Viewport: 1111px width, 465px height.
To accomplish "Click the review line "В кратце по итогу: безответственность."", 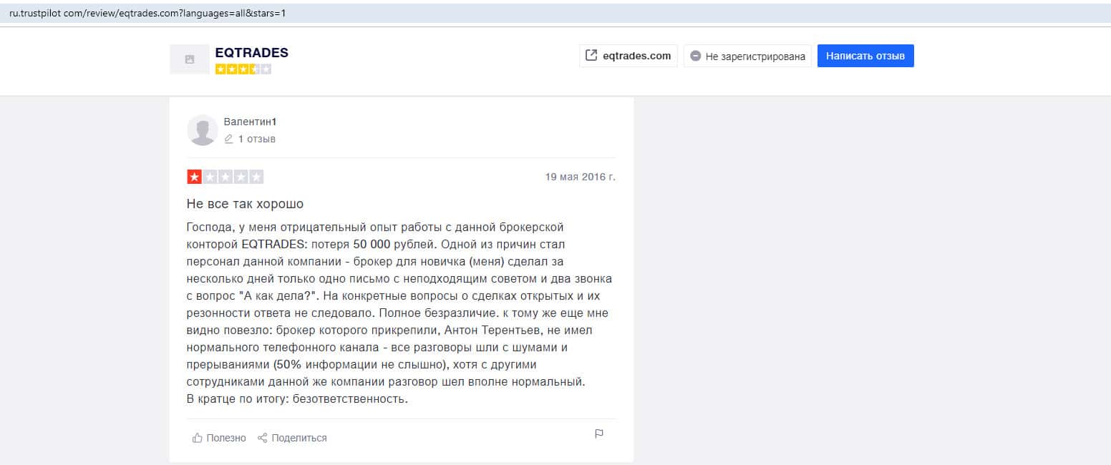I will click(297, 399).
